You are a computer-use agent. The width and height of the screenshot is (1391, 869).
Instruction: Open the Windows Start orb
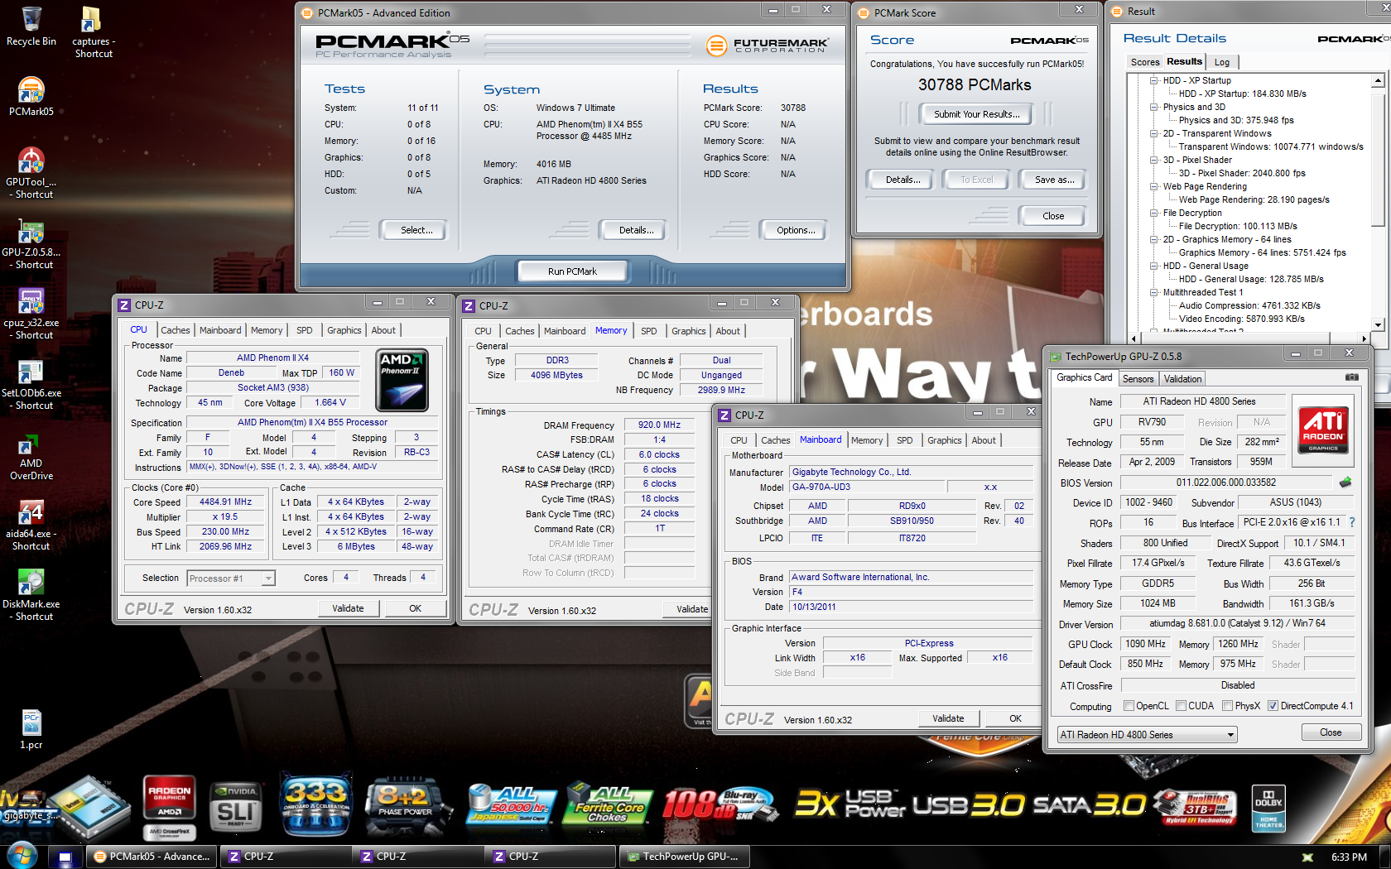[x=22, y=855]
